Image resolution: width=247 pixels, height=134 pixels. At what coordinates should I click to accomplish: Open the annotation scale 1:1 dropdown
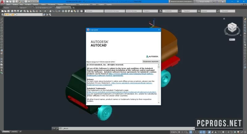[x=219, y=132]
